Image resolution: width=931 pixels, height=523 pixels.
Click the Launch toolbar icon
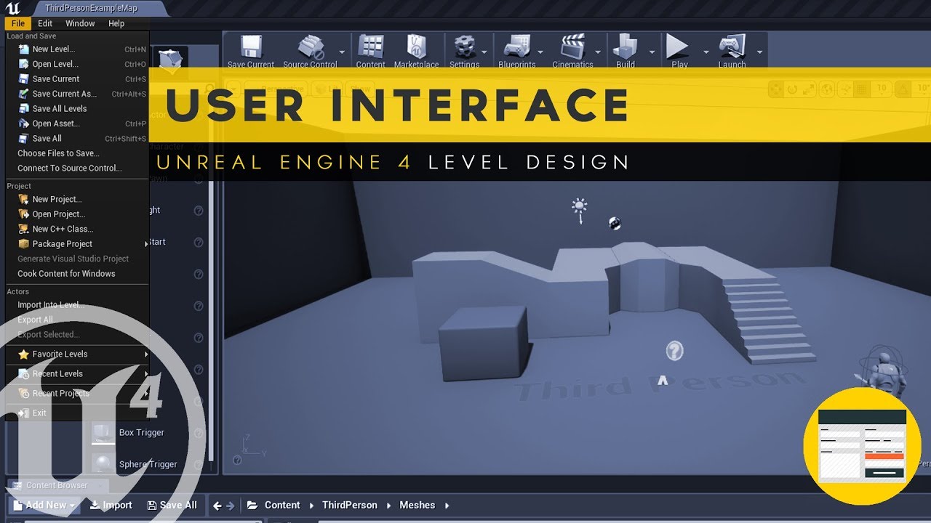click(x=732, y=50)
